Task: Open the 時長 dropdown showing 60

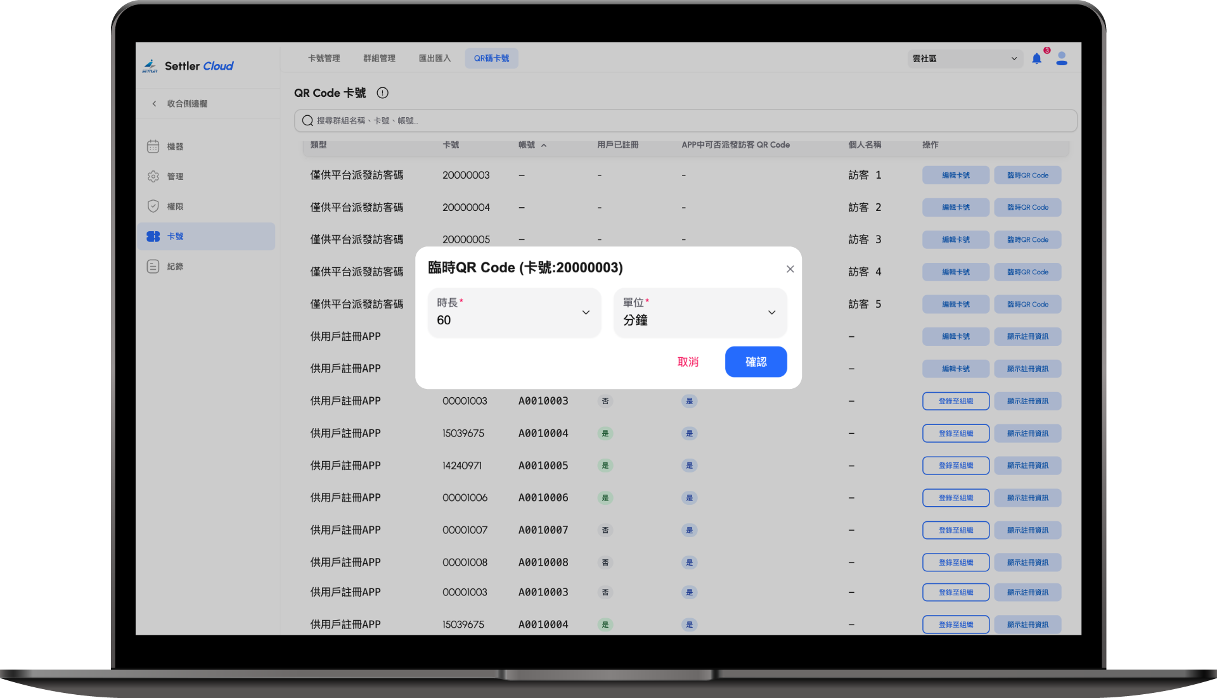Action: [x=514, y=313]
